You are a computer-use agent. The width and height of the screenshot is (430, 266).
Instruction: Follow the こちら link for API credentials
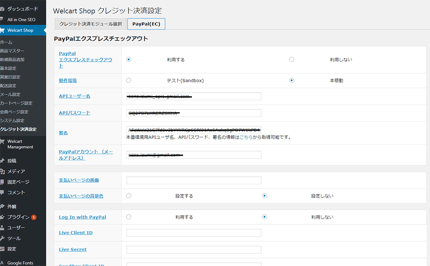coord(246,137)
